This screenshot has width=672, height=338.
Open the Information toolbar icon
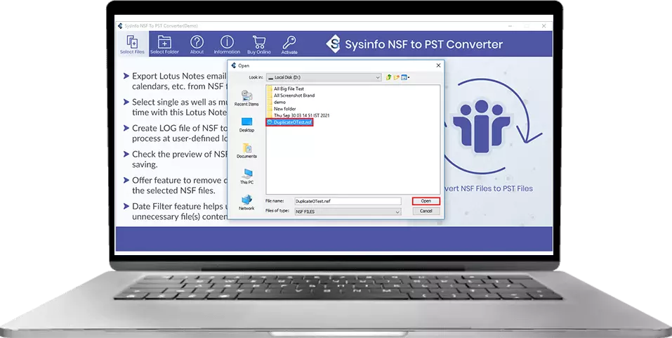click(227, 44)
